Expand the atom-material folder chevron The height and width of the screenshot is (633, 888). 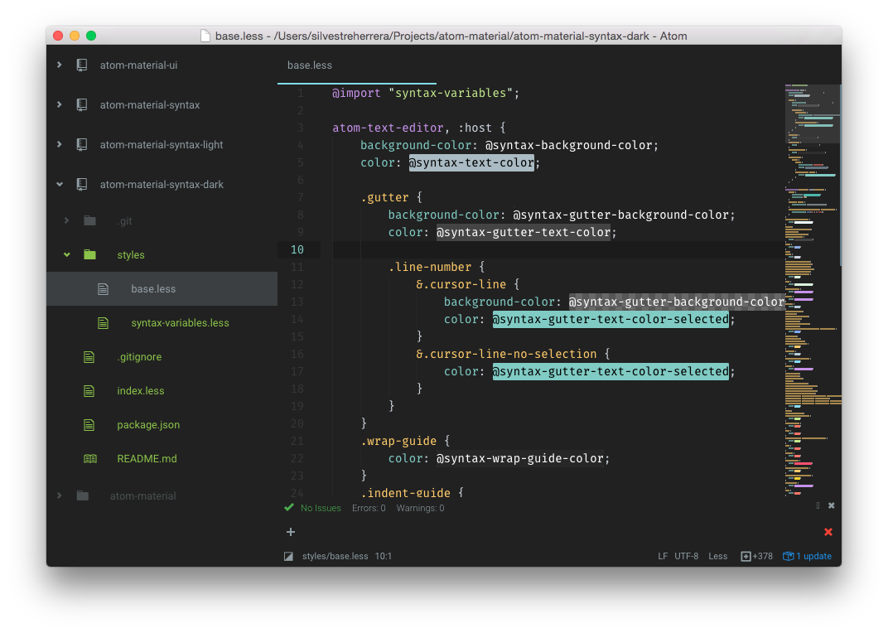tap(60, 495)
